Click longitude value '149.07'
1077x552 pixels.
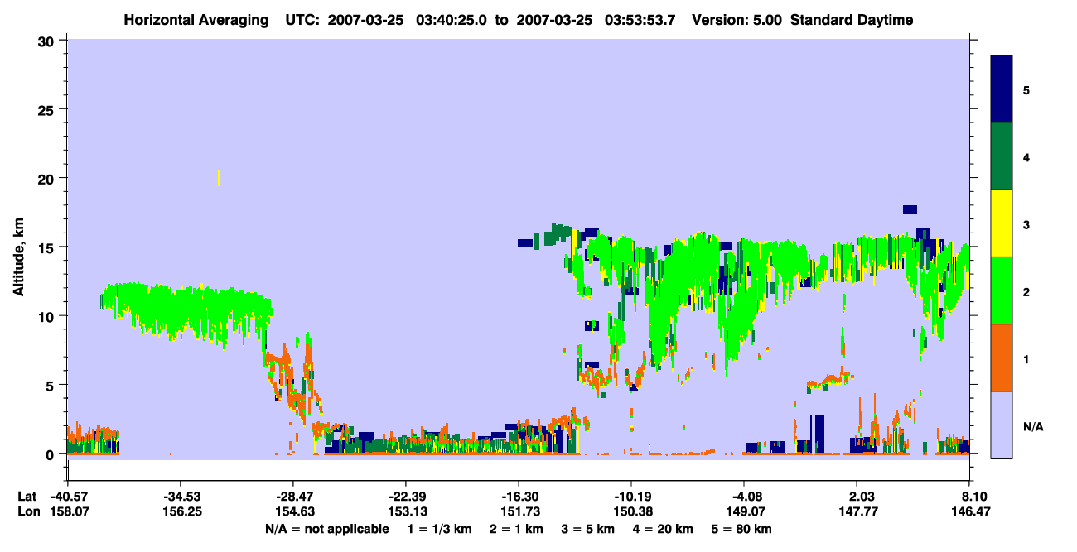tap(744, 512)
